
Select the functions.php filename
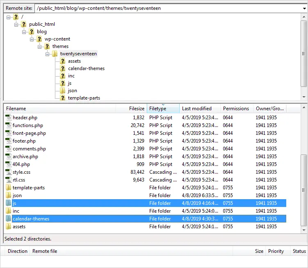click(x=28, y=125)
